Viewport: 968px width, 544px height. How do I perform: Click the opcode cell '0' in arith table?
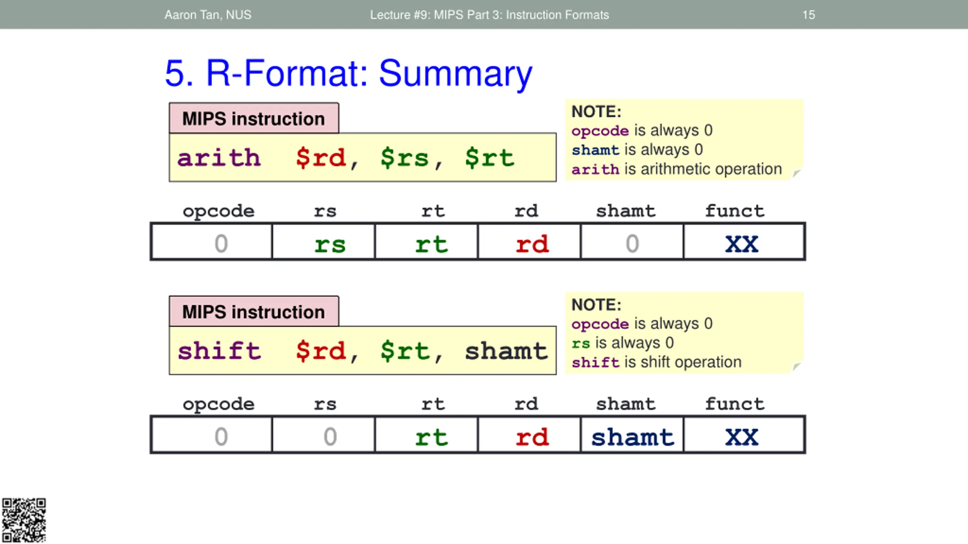[x=212, y=242]
